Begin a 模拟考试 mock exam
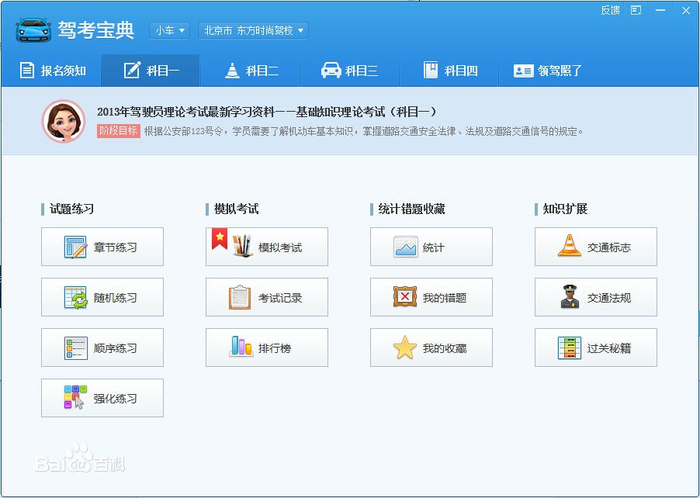Viewport: 700px width, 498px height. tap(266, 247)
